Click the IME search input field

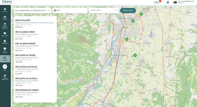pos(70,10)
